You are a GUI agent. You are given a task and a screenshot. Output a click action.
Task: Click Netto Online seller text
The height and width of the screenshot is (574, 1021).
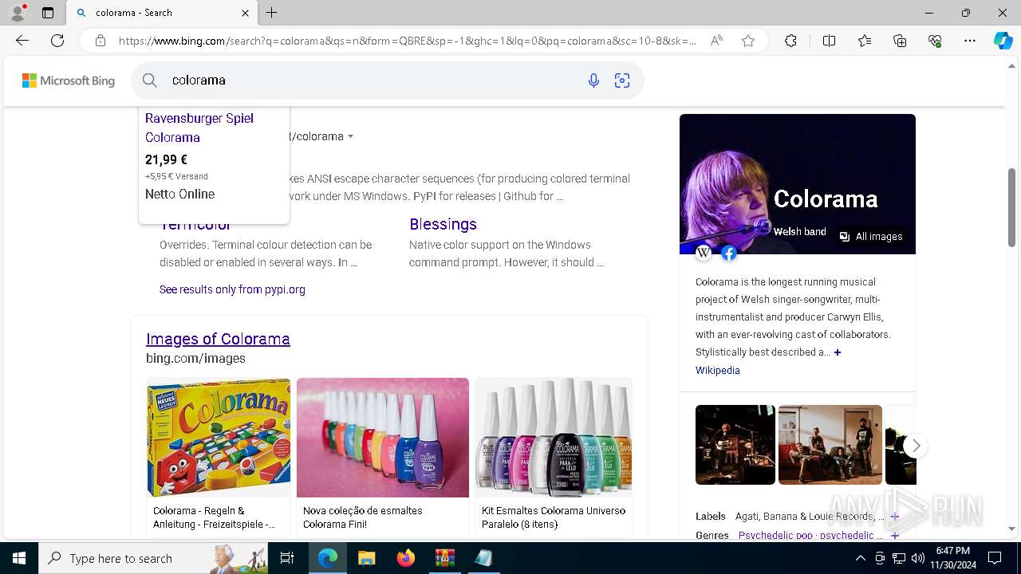pos(179,194)
